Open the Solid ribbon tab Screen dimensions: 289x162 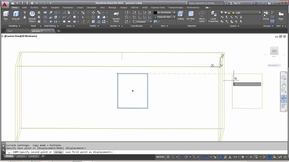point(24,8)
